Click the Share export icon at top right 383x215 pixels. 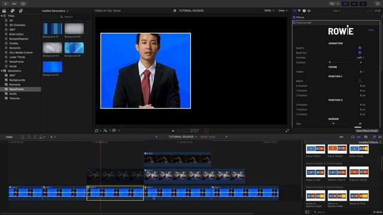tap(378, 4)
